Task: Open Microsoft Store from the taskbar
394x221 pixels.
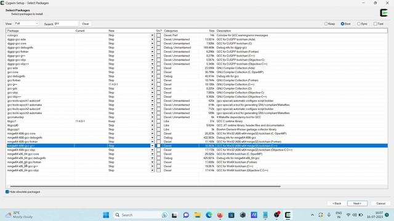Action: pyautogui.click(x=231, y=215)
